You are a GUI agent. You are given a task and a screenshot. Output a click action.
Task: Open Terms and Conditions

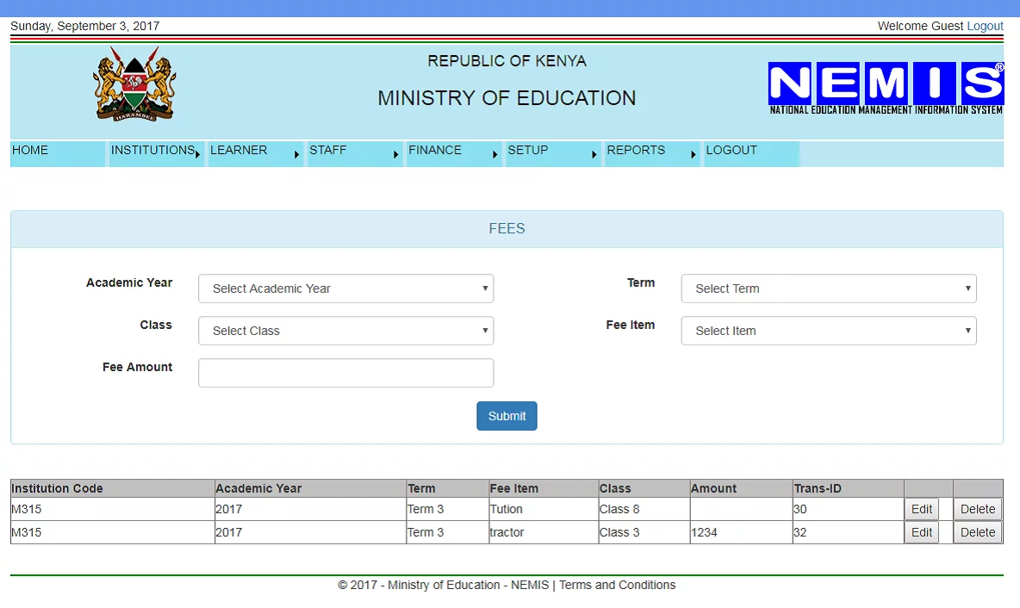(x=617, y=585)
